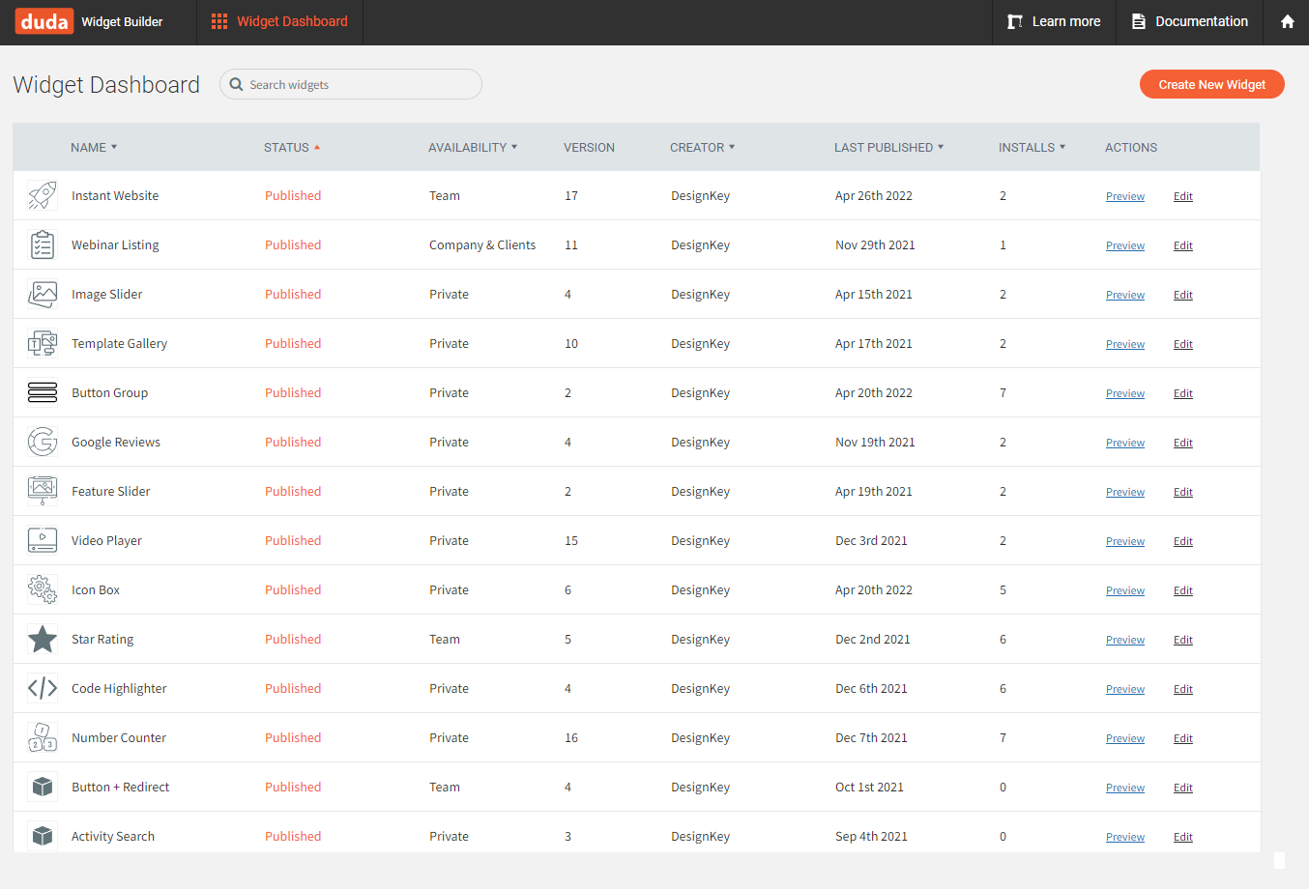This screenshot has height=889, width=1309.
Task: Click the magnifier icon in the search box
Action: click(x=236, y=84)
